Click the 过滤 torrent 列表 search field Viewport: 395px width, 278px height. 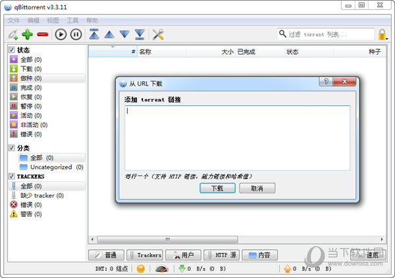coord(326,34)
